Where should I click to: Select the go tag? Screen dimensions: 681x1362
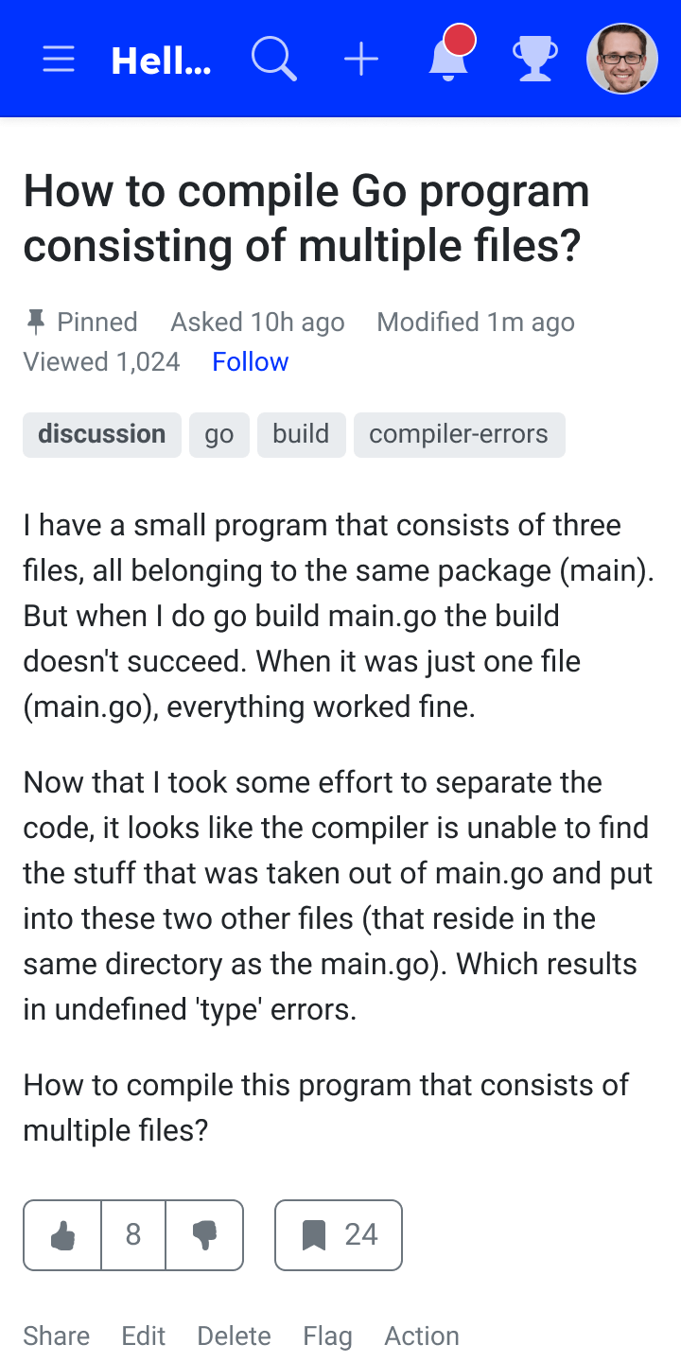219,434
